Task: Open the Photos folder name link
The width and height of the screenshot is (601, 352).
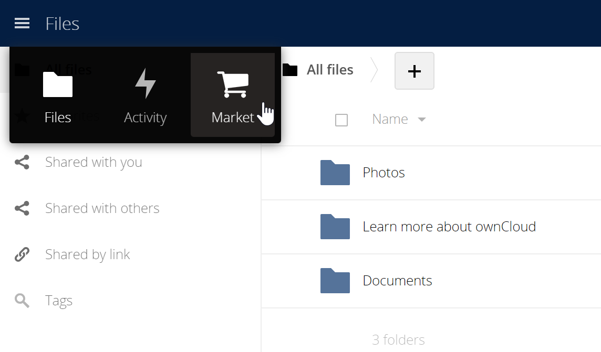Action: pyautogui.click(x=384, y=173)
